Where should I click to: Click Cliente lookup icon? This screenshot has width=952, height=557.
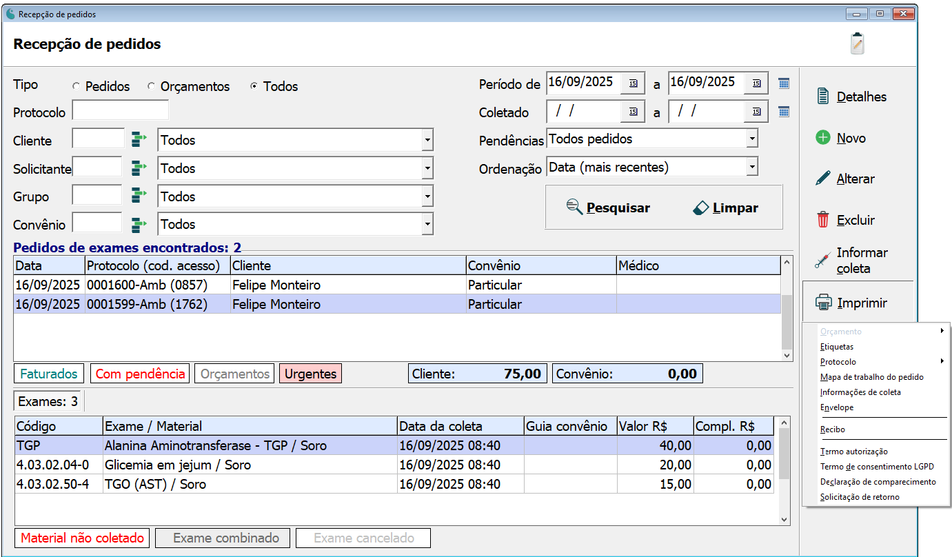click(x=140, y=140)
